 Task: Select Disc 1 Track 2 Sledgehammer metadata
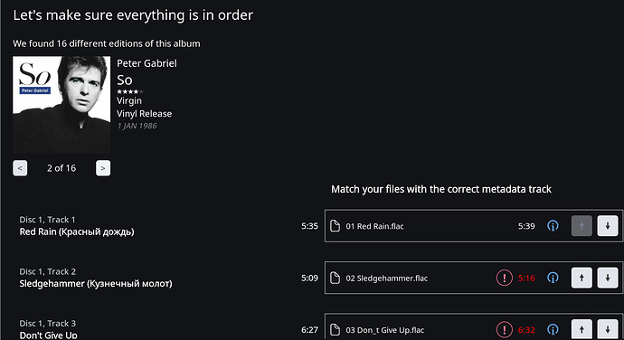(96, 278)
